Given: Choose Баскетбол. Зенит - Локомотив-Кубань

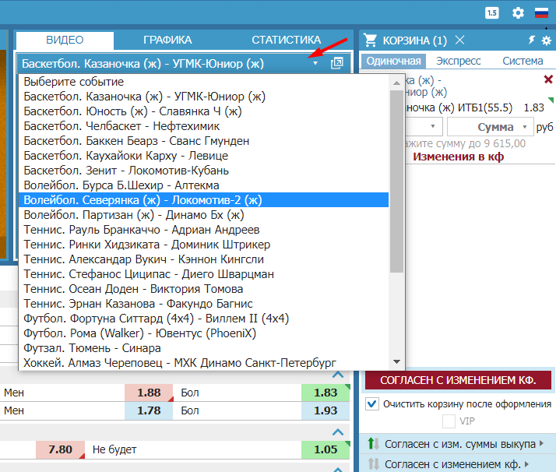Looking at the screenshot, I should click(203, 171).
